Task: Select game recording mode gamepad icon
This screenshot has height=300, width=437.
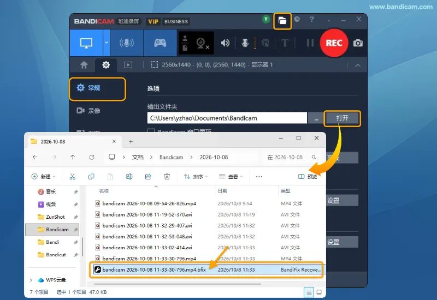Action: (160, 43)
